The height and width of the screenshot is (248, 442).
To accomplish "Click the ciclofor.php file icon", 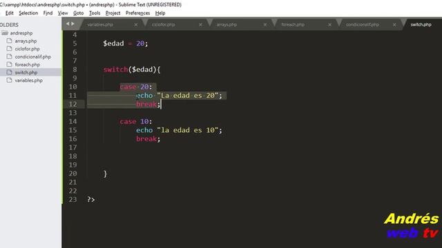I will point(9,49).
